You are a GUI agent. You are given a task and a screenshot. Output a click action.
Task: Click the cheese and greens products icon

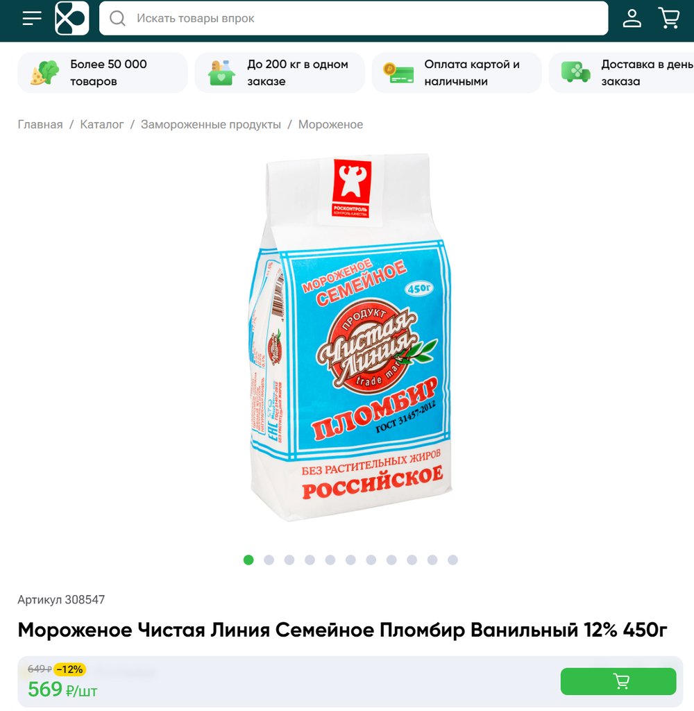(x=45, y=72)
